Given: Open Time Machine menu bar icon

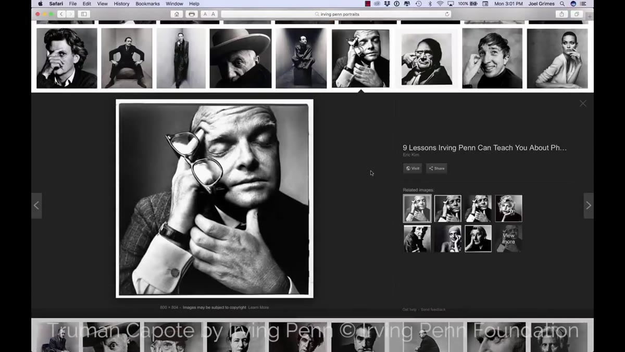Looking at the screenshot, I should [419, 4].
